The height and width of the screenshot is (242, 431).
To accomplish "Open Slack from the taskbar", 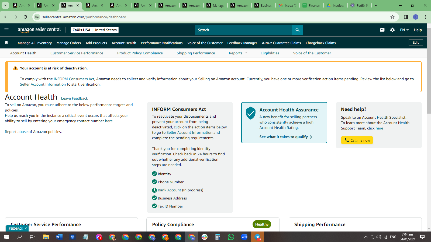I will [x=205, y=237].
